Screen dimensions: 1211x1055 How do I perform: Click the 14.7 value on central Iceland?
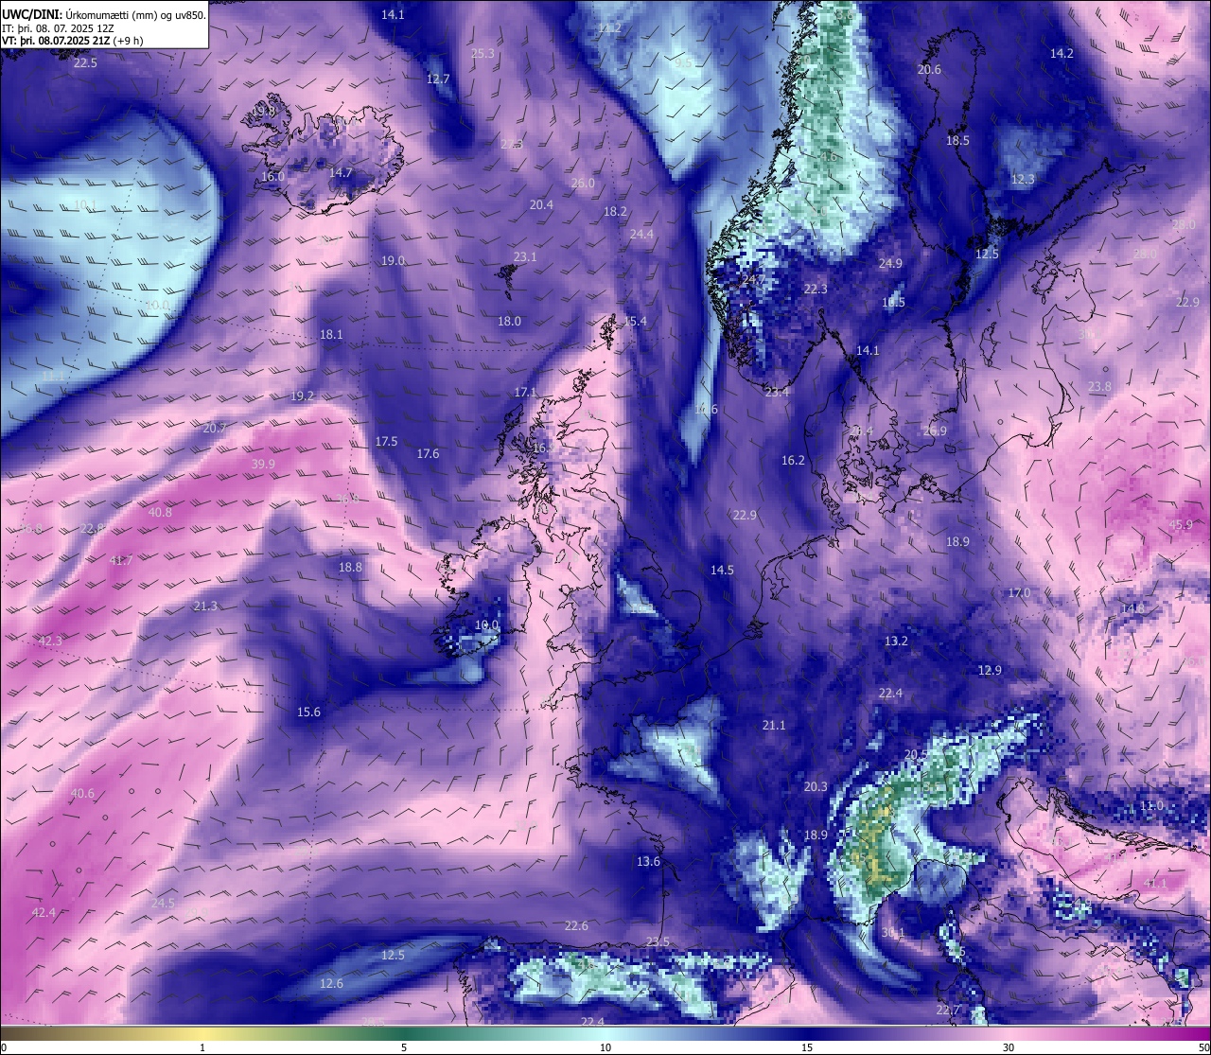pos(341,173)
